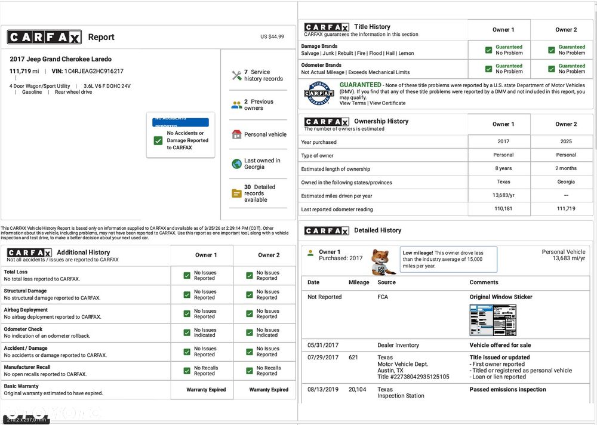Open the Original Window Sticker thumbnail
The image size is (597, 425).
(x=493, y=321)
